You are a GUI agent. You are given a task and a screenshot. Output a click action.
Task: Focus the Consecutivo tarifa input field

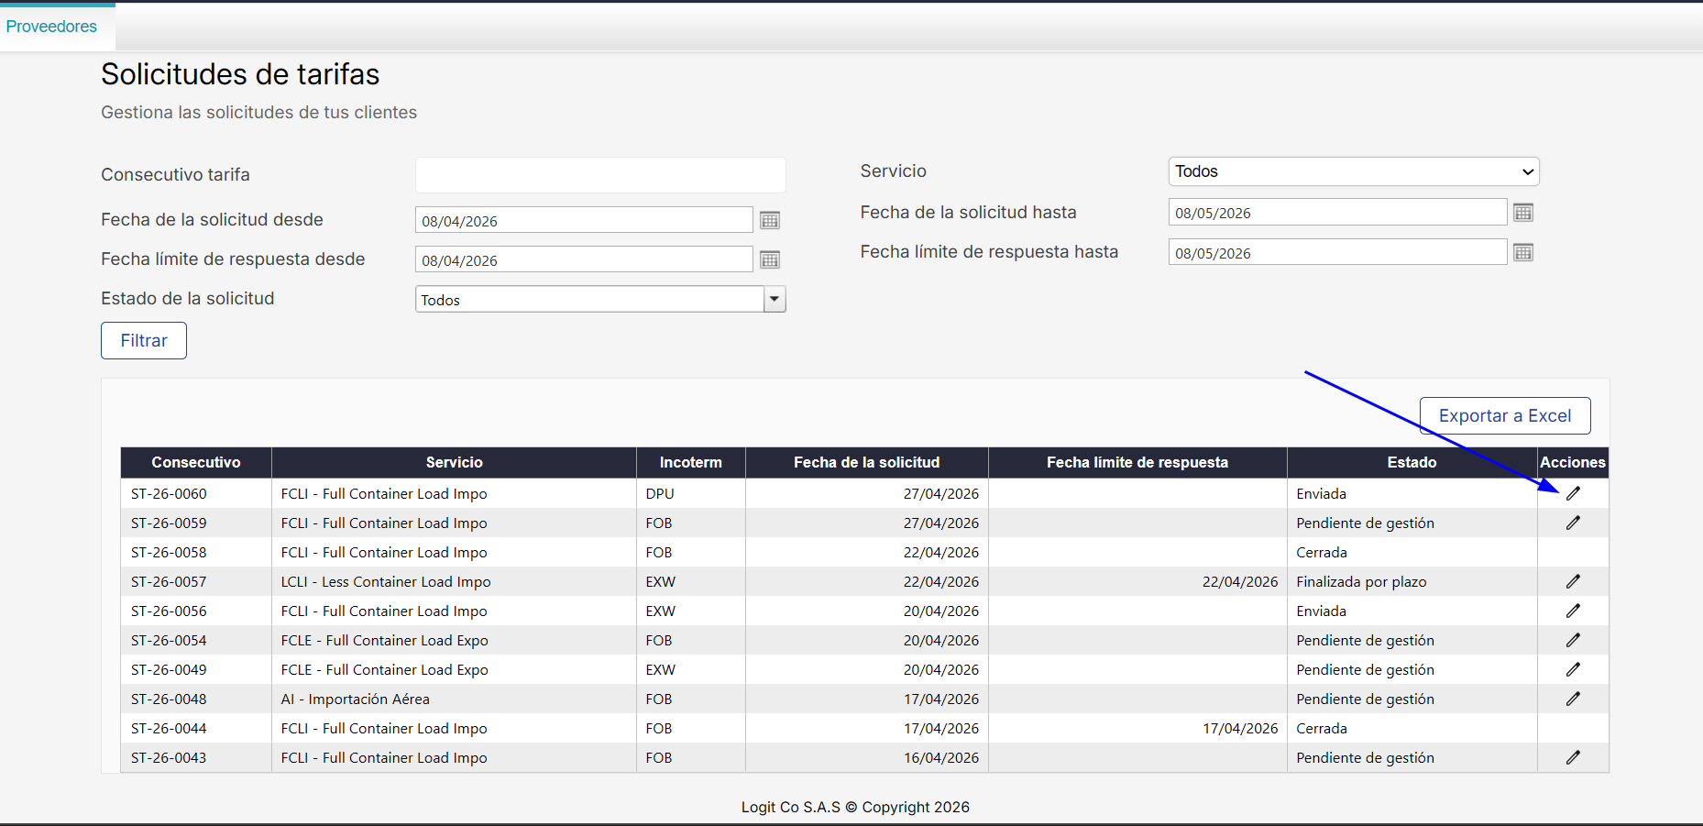(600, 175)
